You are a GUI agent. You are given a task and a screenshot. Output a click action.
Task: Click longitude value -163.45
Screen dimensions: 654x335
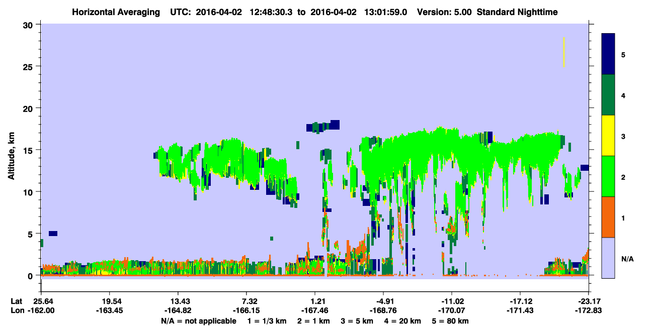109,310
